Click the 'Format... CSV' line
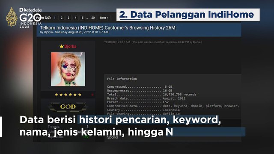Screen dimensions: 274x154 tap(138, 102)
